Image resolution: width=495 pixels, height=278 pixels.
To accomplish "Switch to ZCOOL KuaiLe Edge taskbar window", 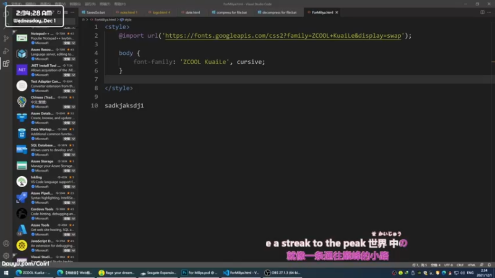I will 33,272.
